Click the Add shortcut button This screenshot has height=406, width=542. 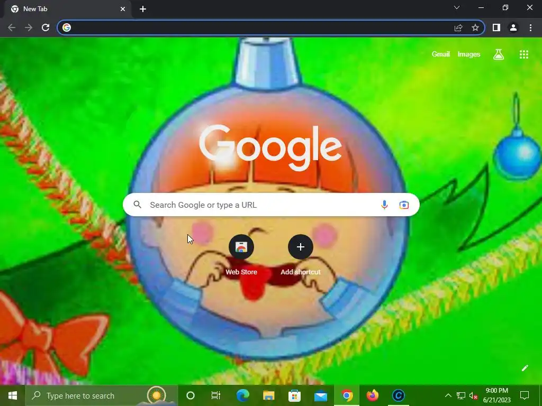click(301, 255)
